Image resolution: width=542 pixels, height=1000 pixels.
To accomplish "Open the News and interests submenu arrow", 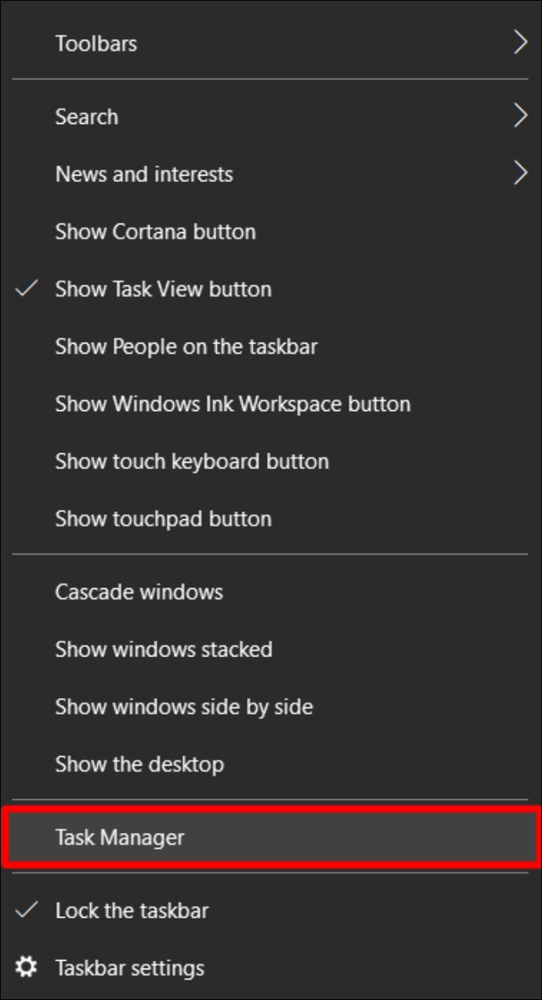I will click(x=520, y=174).
